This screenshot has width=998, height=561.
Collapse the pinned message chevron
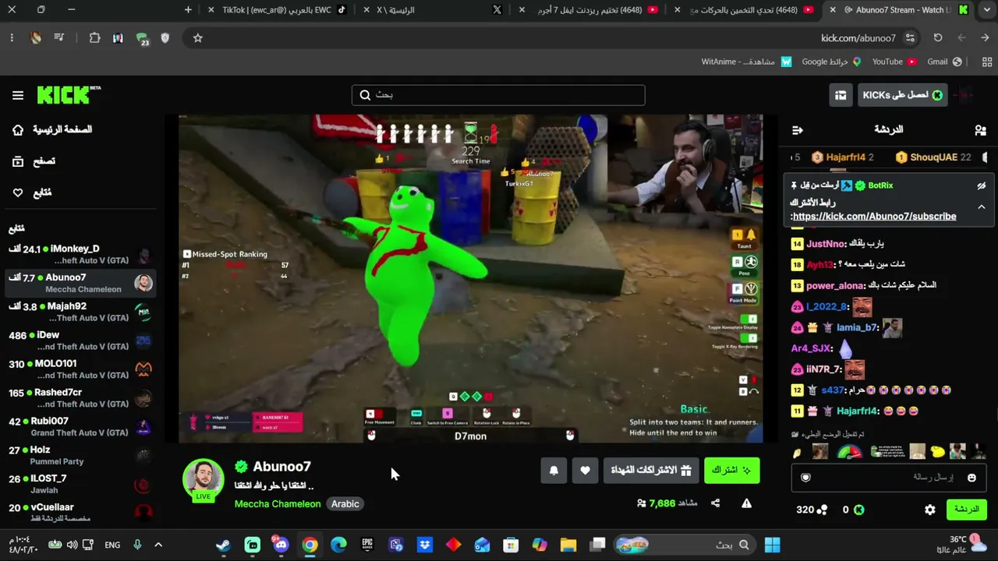[x=982, y=207]
